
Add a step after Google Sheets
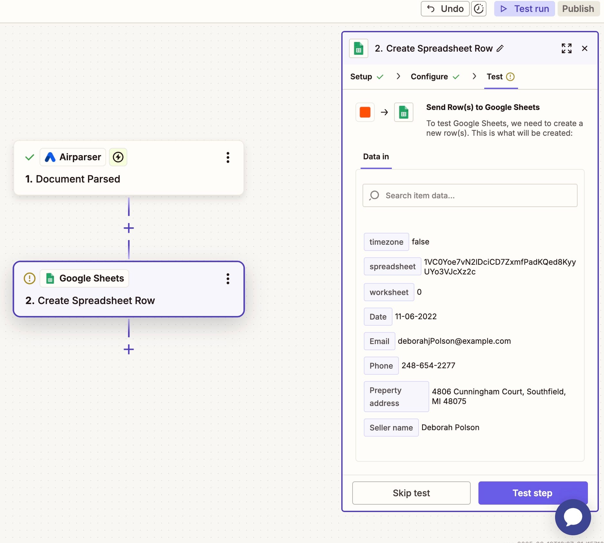pyautogui.click(x=129, y=350)
